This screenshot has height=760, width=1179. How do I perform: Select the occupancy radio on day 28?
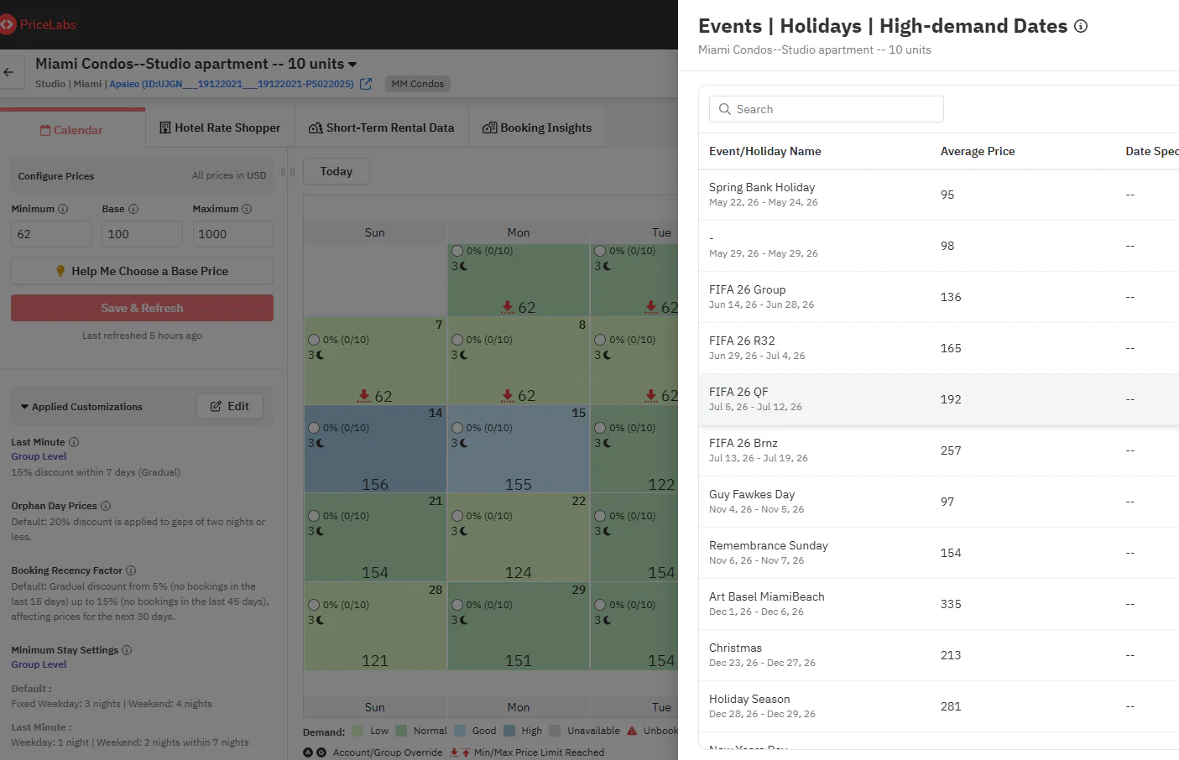[x=314, y=605]
